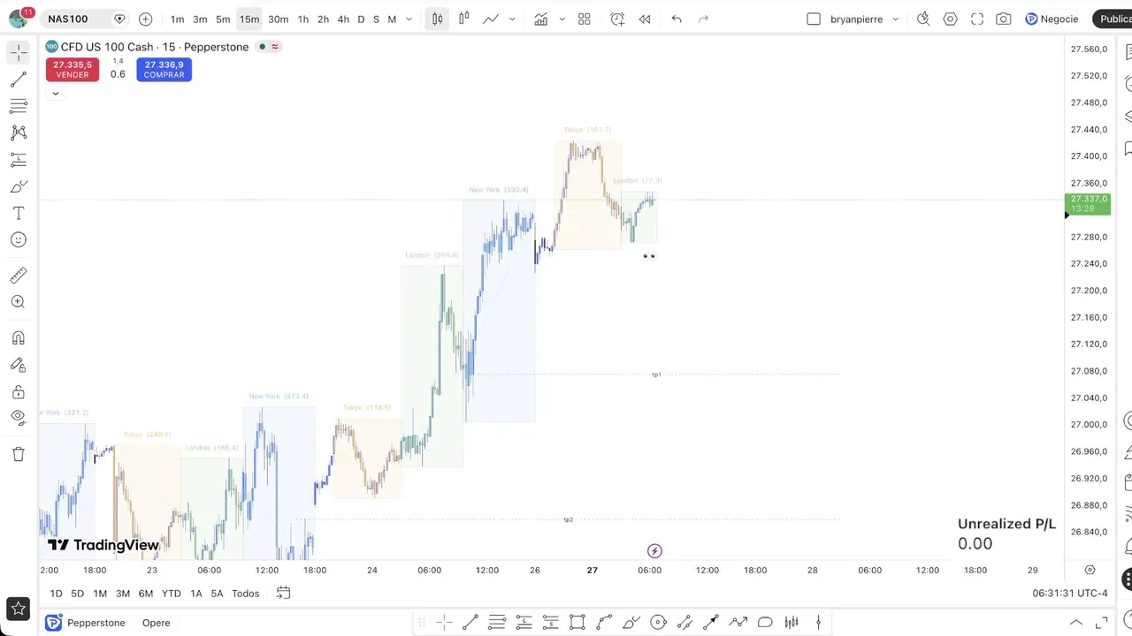Click the lightning event marker on timeline
1132x636 pixels.
coord(654,551)
